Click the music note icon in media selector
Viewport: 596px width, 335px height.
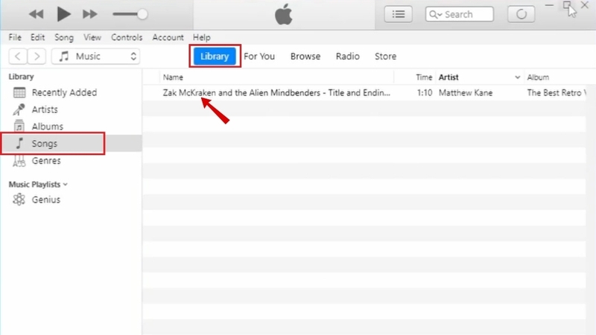64,57
